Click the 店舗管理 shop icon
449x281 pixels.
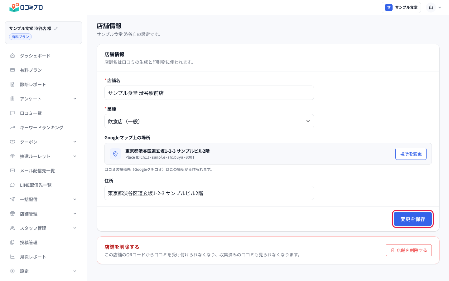12,214
